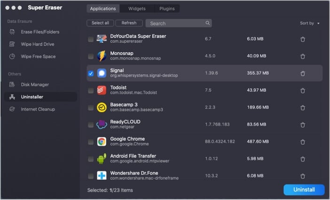
Task: Delete DoYourData Super Eraser via trash icon
Action: (303, 39)
